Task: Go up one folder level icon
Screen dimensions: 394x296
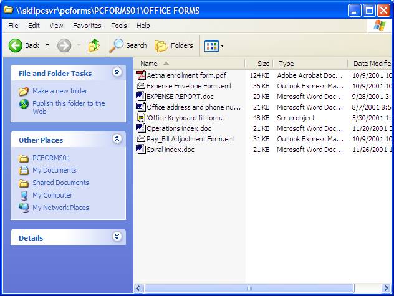Action: click(94, 45)
